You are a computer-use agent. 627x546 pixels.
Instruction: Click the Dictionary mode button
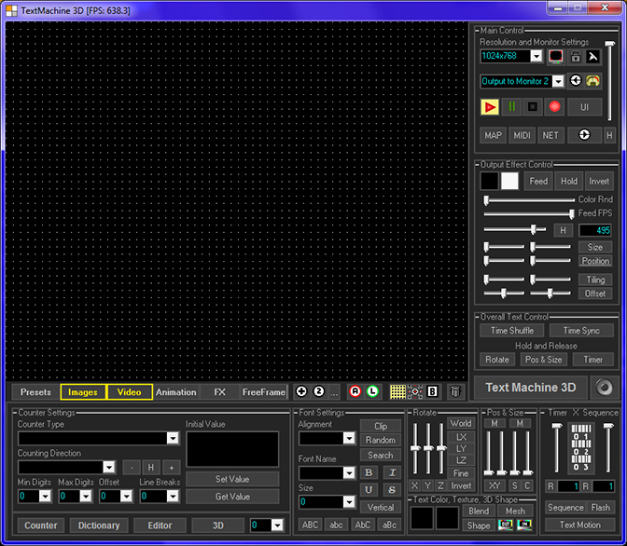(x=99, y=526)
